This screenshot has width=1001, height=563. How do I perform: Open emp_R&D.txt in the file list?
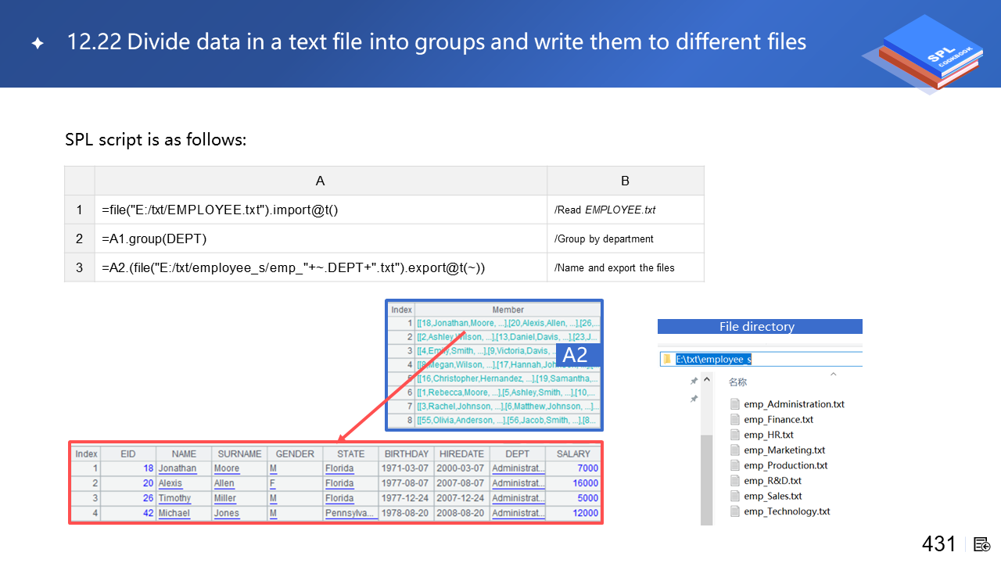[x=772, y=481]
